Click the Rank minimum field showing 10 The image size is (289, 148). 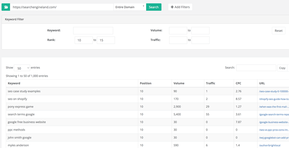pyautogui.click(x=84, y=40)
